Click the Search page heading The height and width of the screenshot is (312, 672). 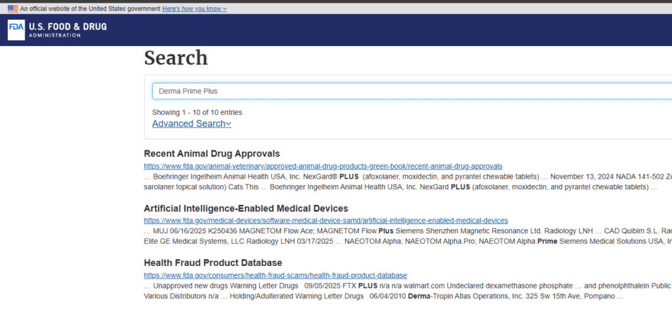(x=176, y=58)
